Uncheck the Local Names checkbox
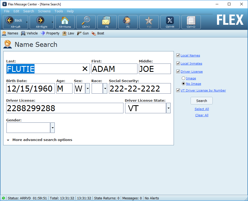This screenshot has height=201, width=248. click(178, 55)
